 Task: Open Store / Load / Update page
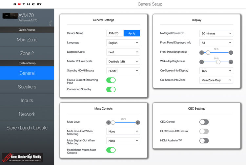click(27, 128)
